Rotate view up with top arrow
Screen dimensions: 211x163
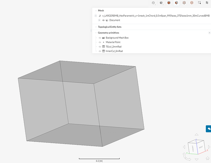click(x=197, y=135)
